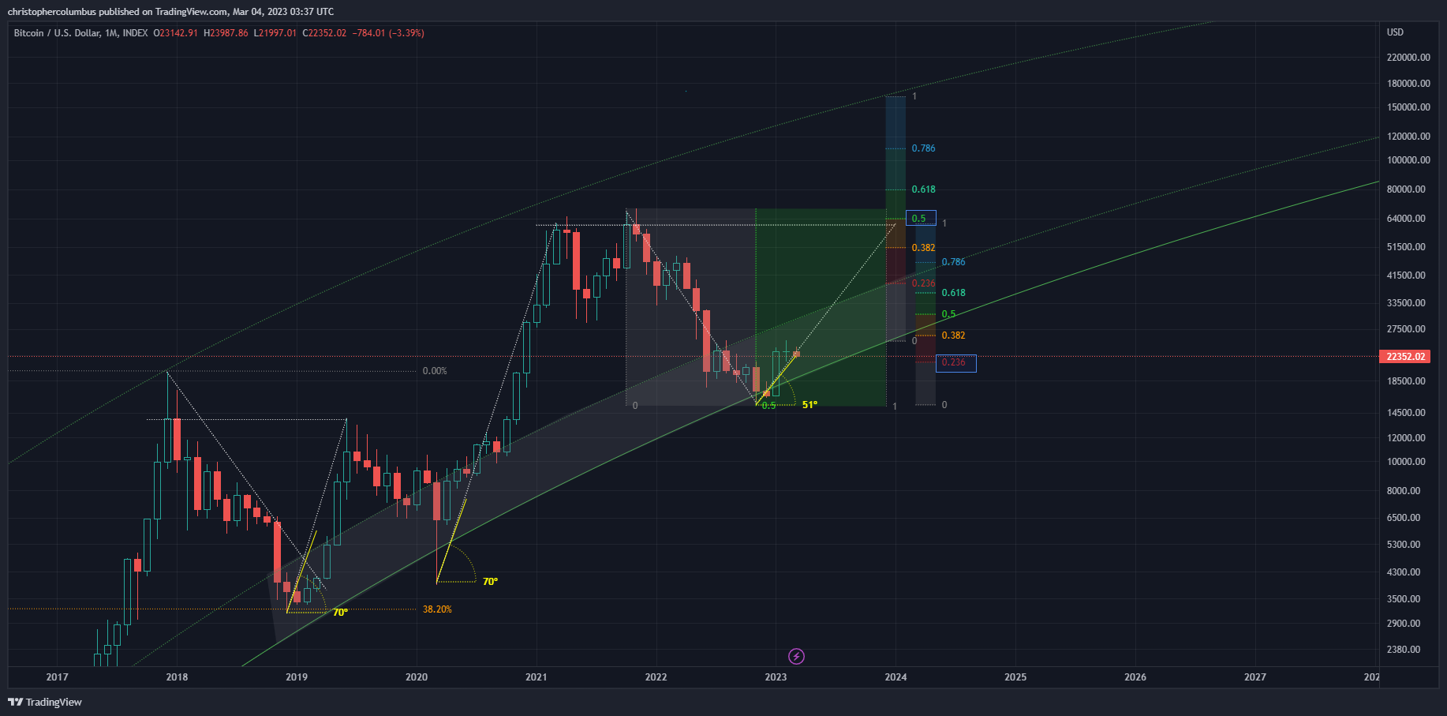The height and width of the screenshot is (716, 1447).
Task: Click the 2025 time axis label
Action: coord(1015,677)
